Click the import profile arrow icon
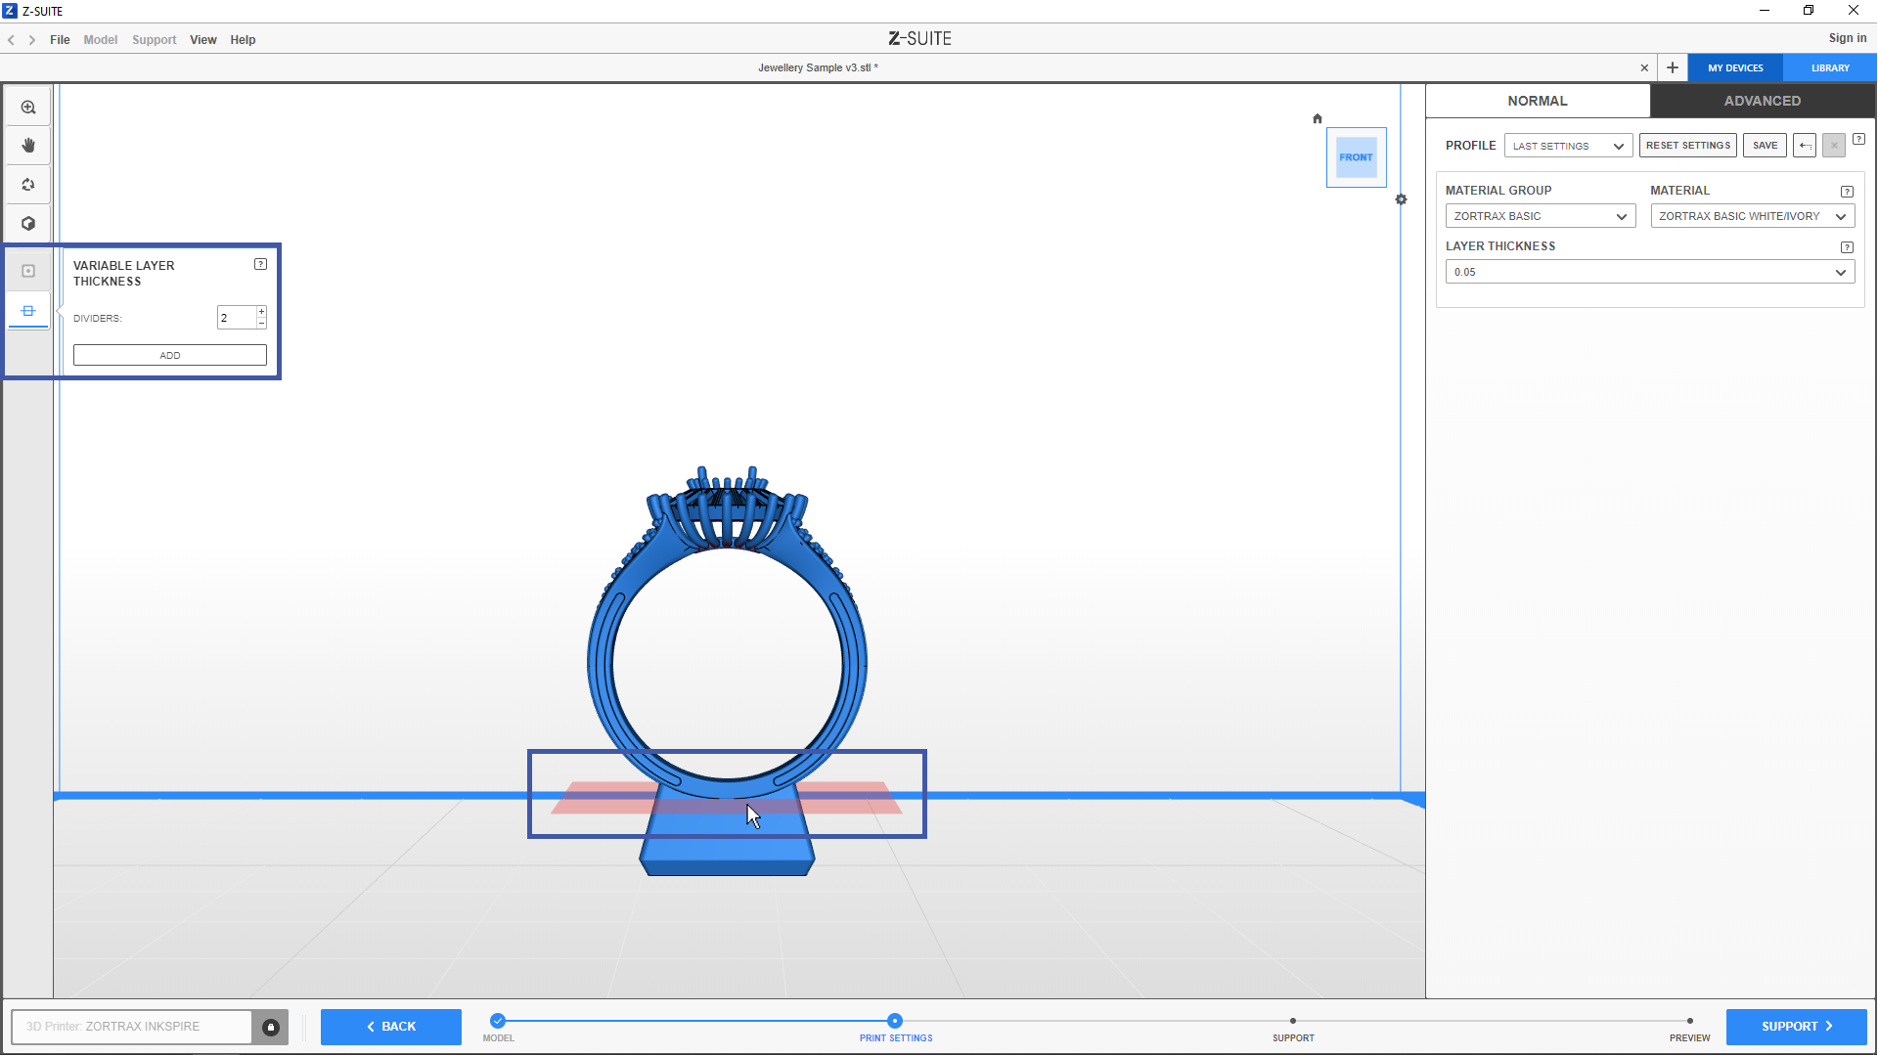 pos(1805,146)
